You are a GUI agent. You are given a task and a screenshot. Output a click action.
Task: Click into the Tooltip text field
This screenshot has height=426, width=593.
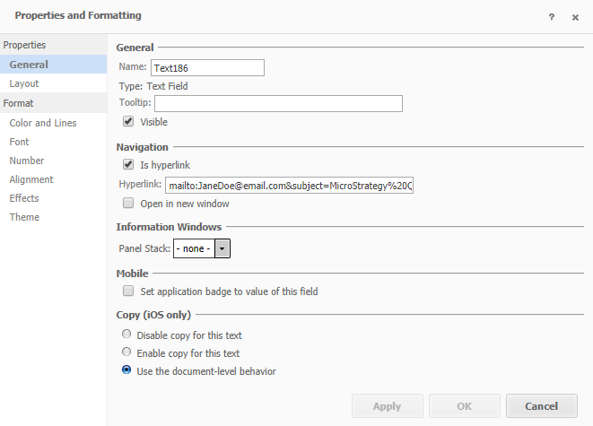(278, 103)
